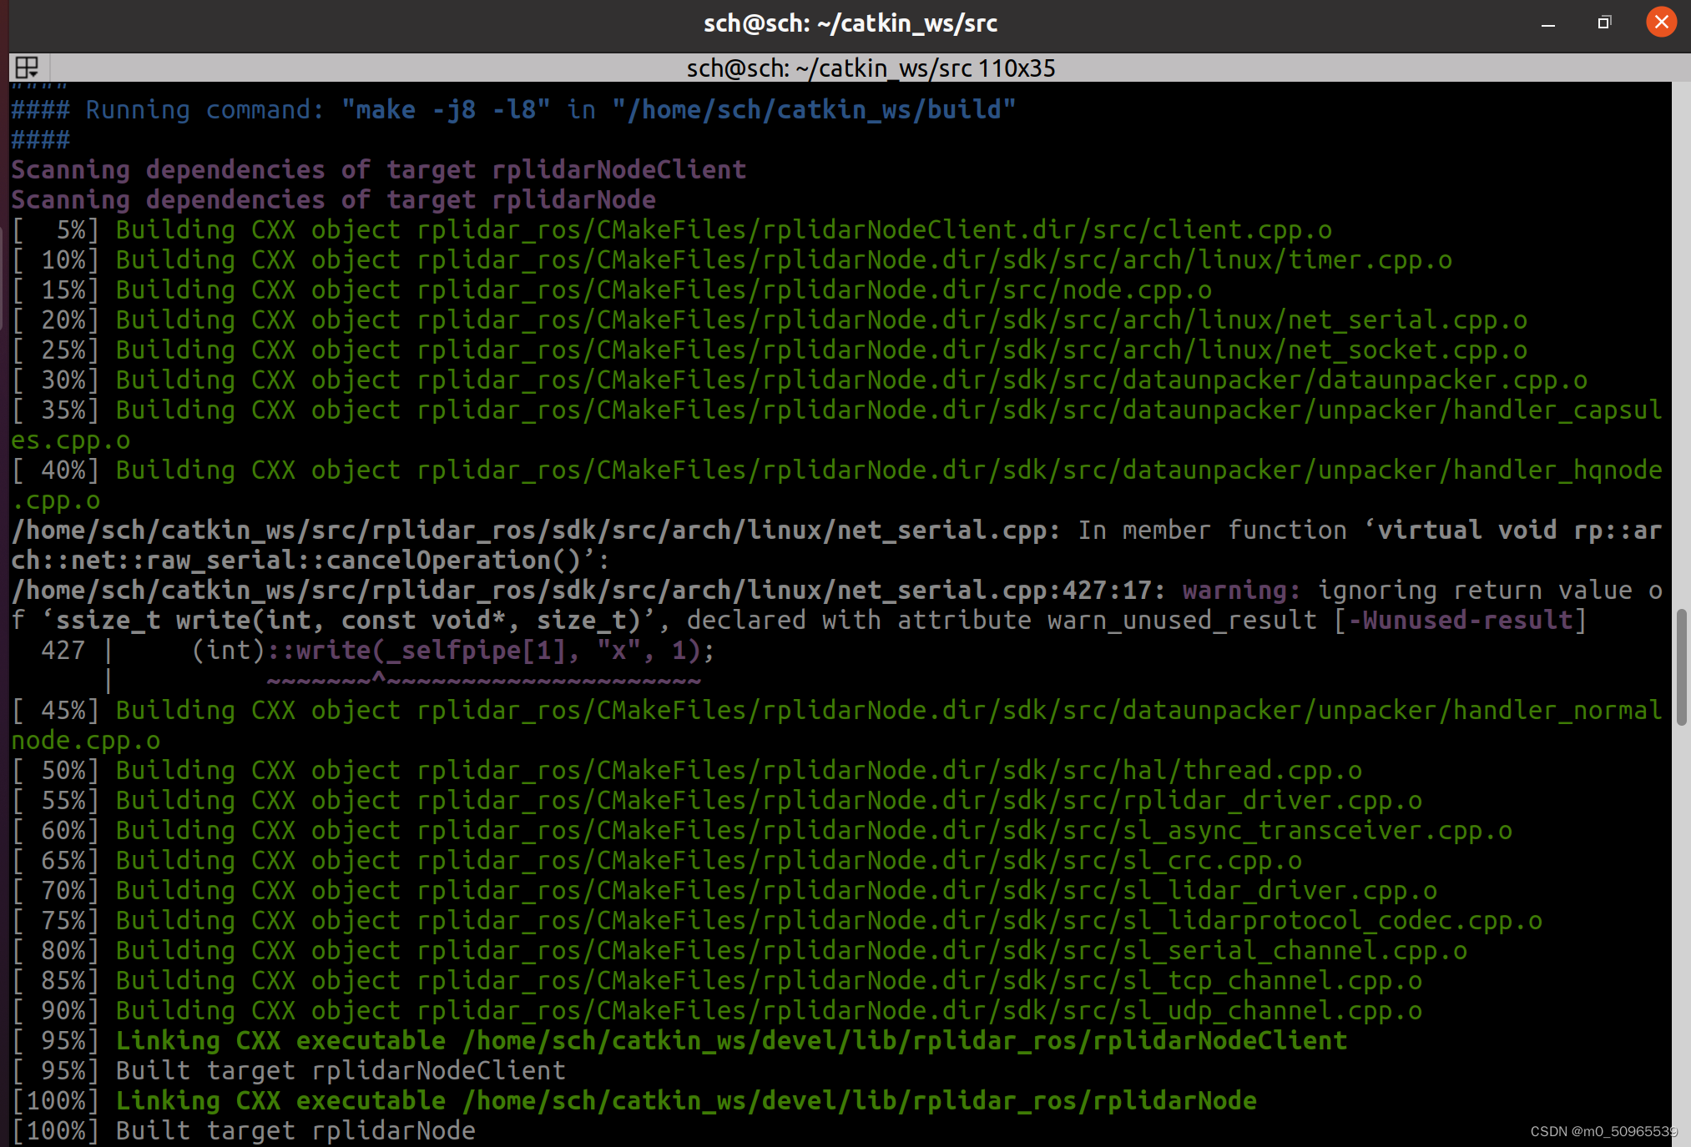Screen dimensions: 1691x1147
Task: Click the net_serial.cpp:427:17 file path
Action: (584, 591)
